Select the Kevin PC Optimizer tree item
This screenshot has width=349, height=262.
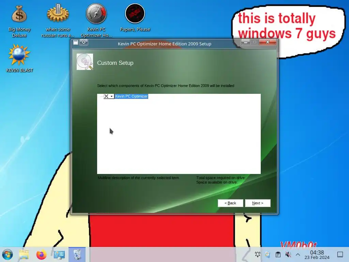pos(131,96)
